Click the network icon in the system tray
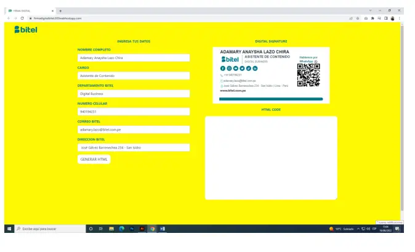415x252 pixels. click(363, 229)
